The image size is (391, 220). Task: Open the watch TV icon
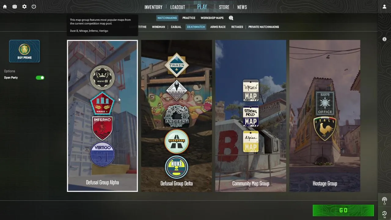[15, 6]
